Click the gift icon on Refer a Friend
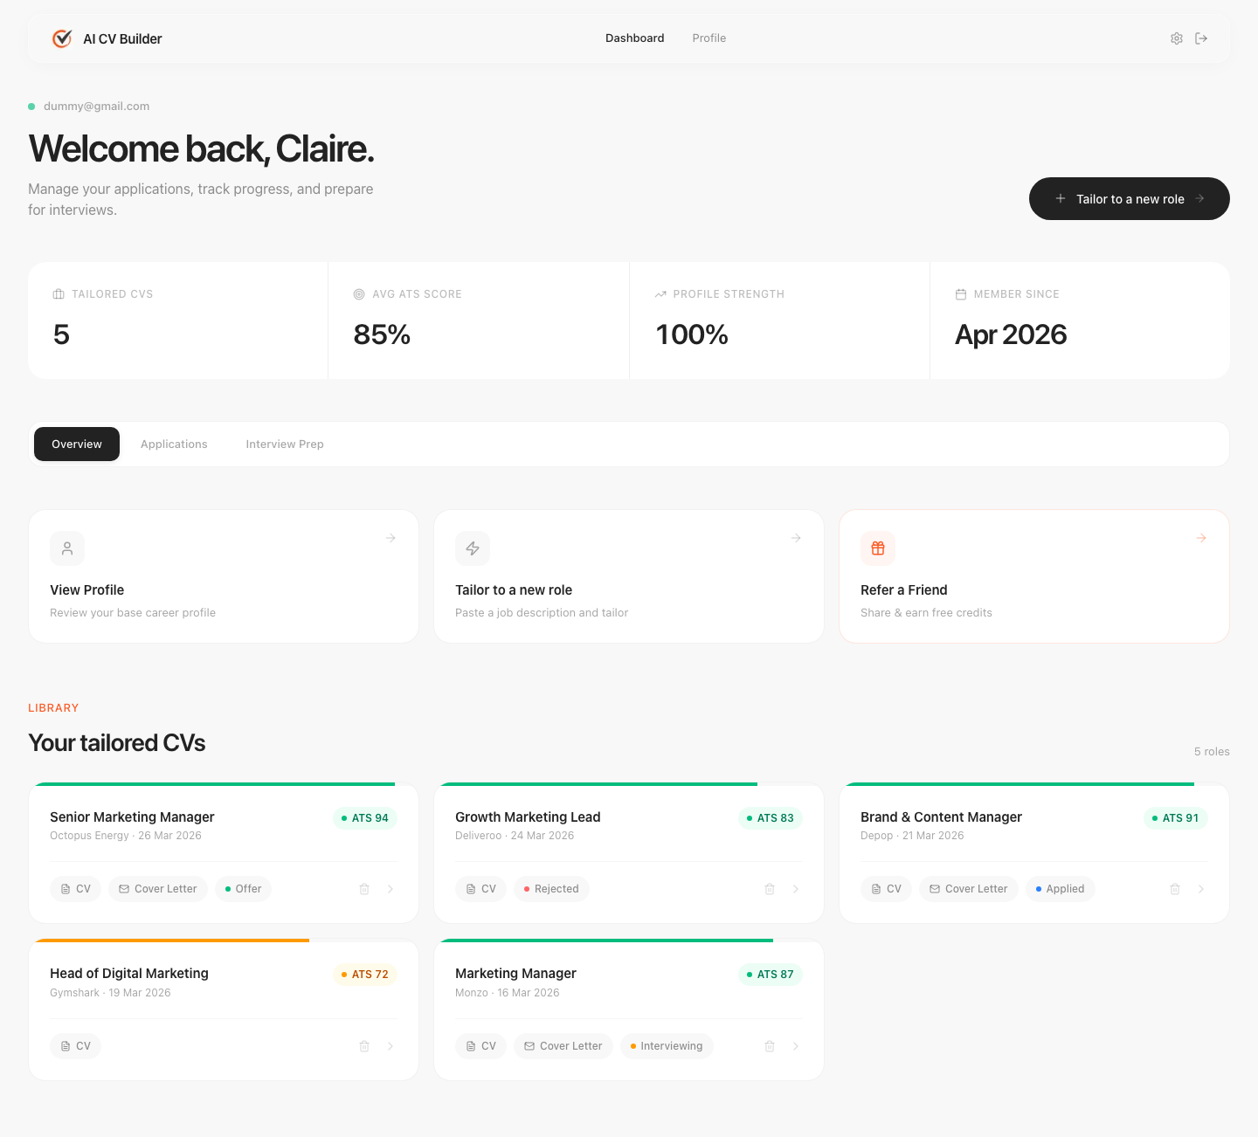The image size is (1258, 1137). pyautogui.click(x=878, y=548)
